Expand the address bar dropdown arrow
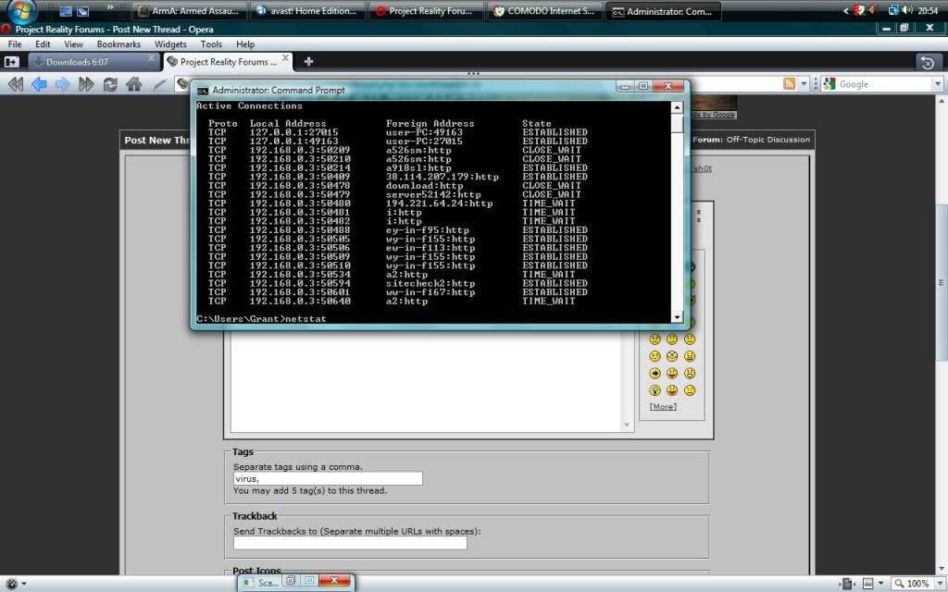 pos(804,84)
